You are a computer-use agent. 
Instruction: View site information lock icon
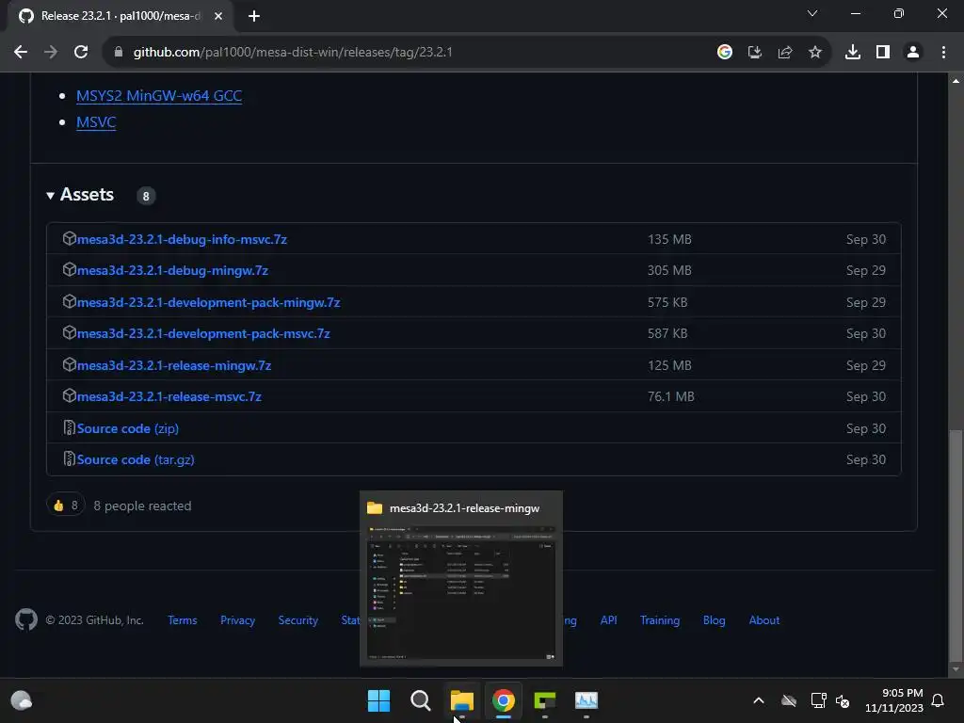click(118, 53)
